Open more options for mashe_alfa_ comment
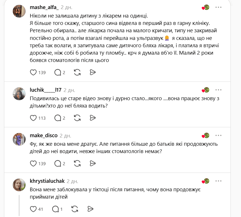 pos(218,7)
